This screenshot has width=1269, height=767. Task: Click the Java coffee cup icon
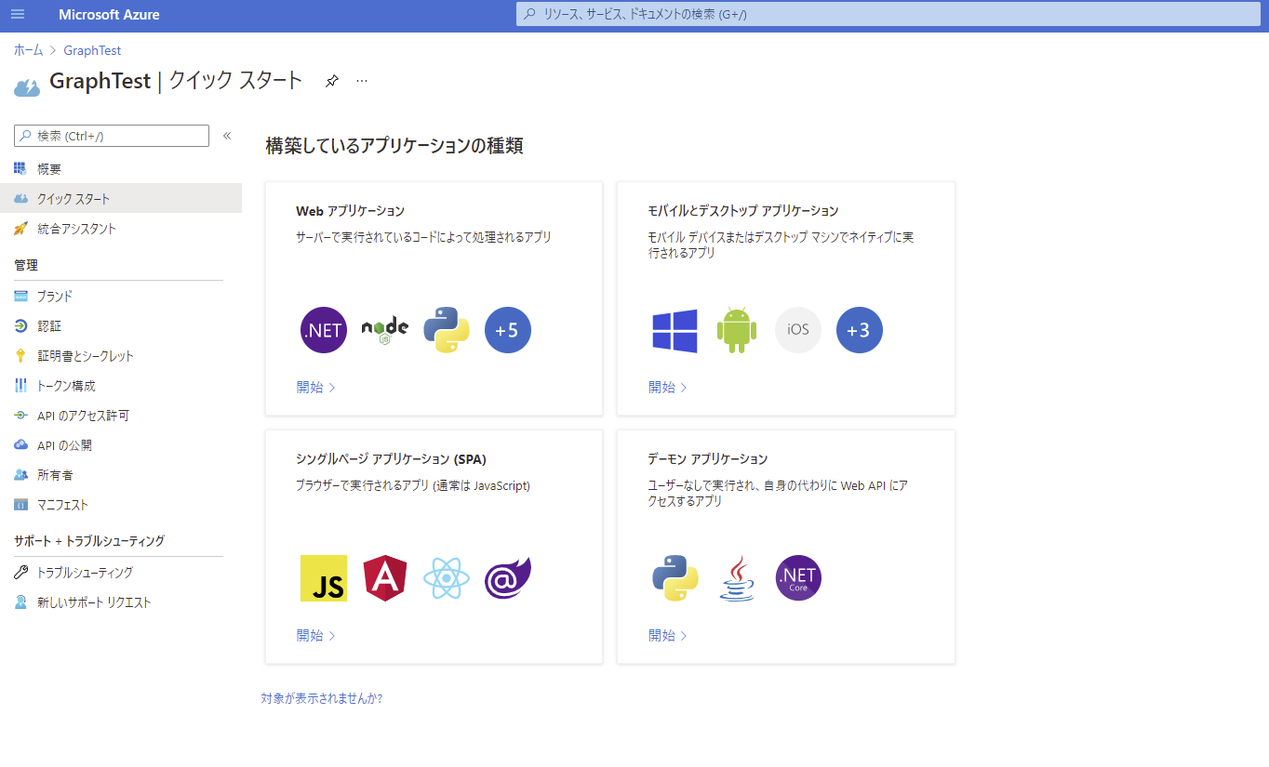coord(737,578)
